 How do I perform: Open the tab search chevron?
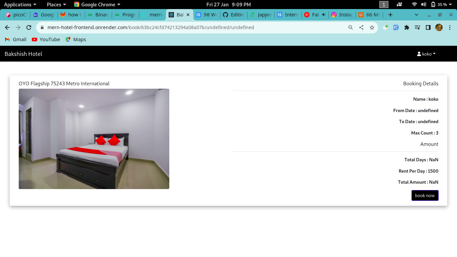pos(417,15)
